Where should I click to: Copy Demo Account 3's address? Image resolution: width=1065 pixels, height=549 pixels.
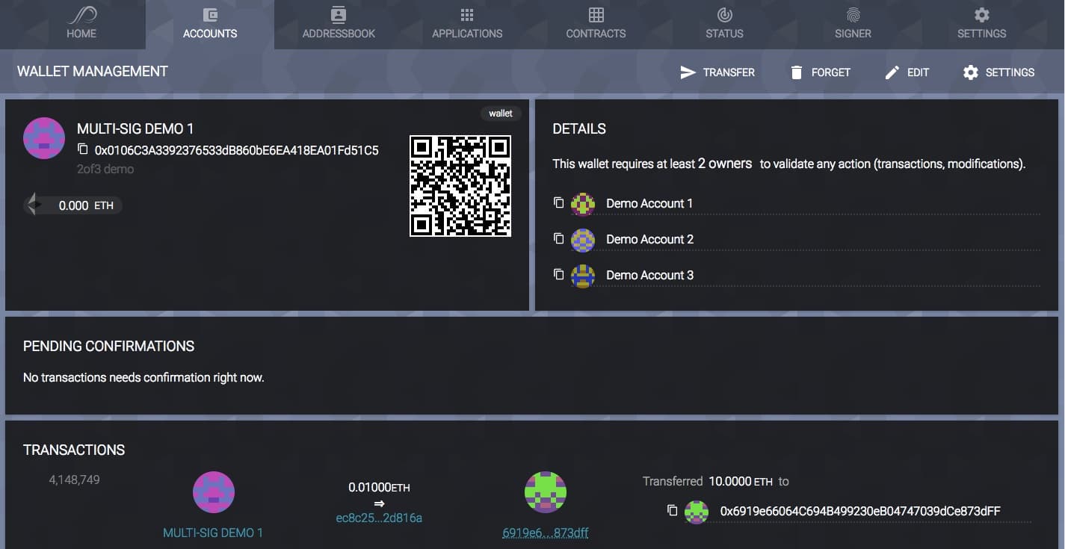coord(559,274)
